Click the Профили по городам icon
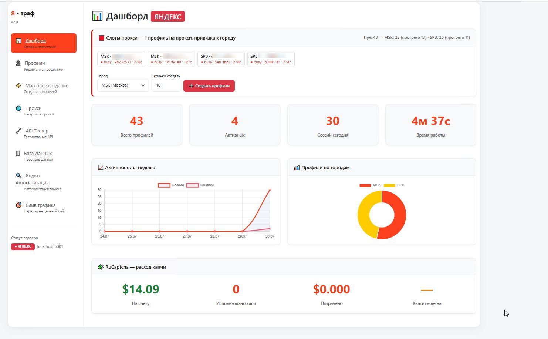 297,168
